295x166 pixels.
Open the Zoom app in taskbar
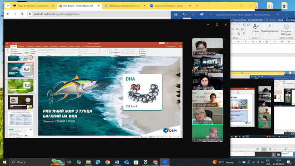(x=165, y=162)
